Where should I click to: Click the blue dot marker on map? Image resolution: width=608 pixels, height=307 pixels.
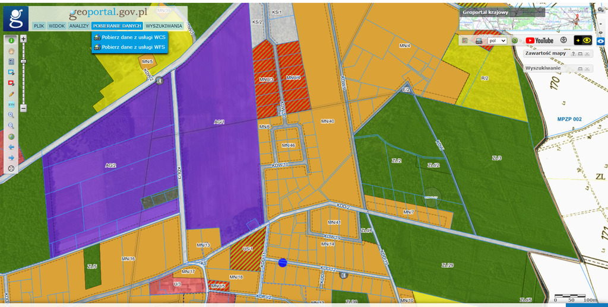[x=283, y=263]
